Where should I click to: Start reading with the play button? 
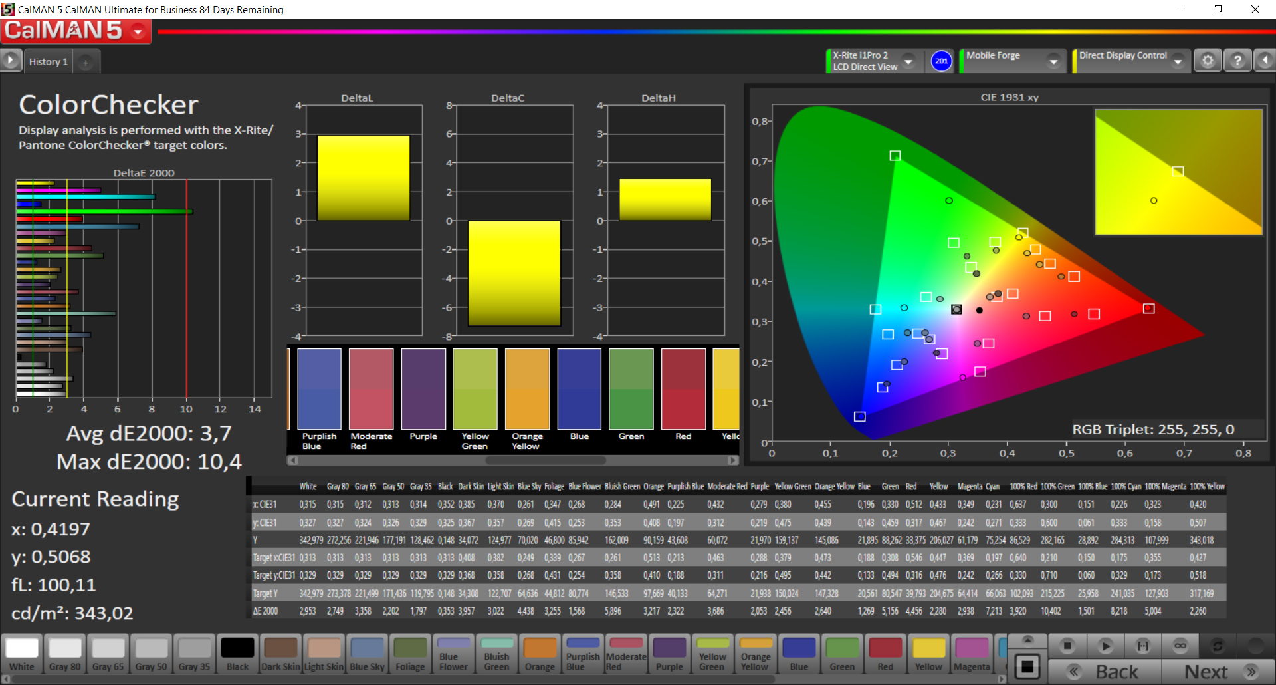click(x=1105, y=646)
